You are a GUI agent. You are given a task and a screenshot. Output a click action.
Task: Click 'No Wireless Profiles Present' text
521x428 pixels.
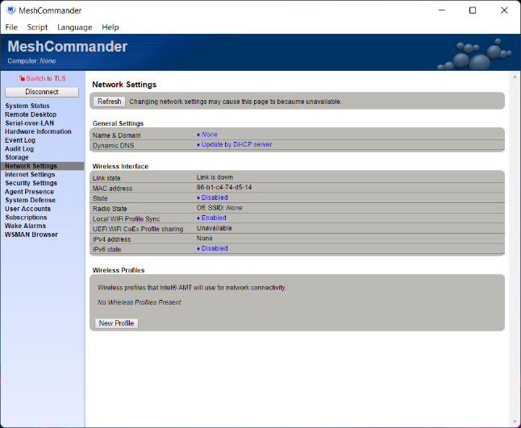click(x=140, y=302)
